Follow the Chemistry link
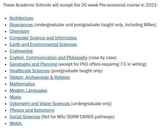This screenshot has height=129, width=161. [19, 31]
